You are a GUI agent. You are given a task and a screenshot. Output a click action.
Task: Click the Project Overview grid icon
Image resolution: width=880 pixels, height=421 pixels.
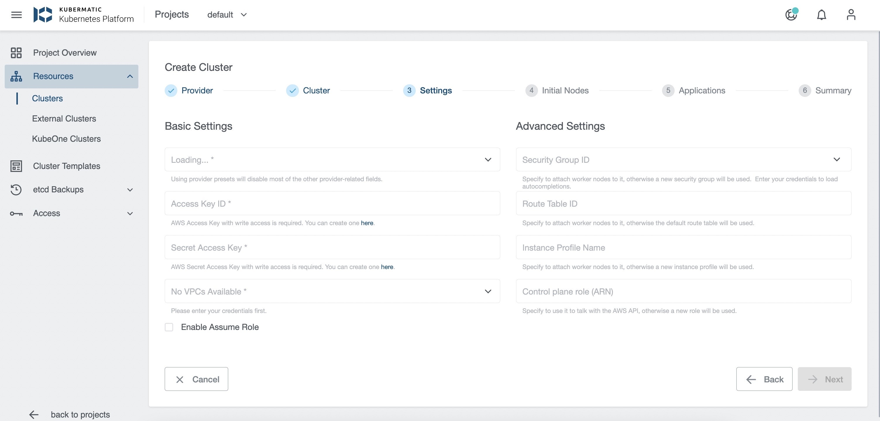(16, 53)
